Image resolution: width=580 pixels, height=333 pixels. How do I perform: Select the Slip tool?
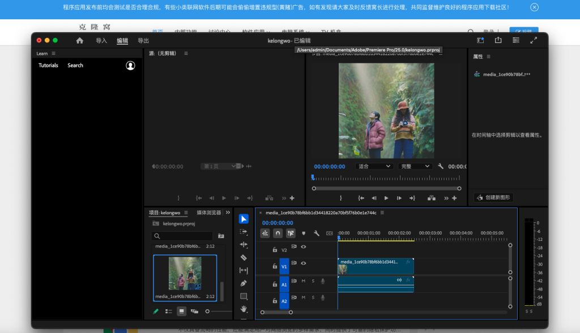[x=244, y=270]
